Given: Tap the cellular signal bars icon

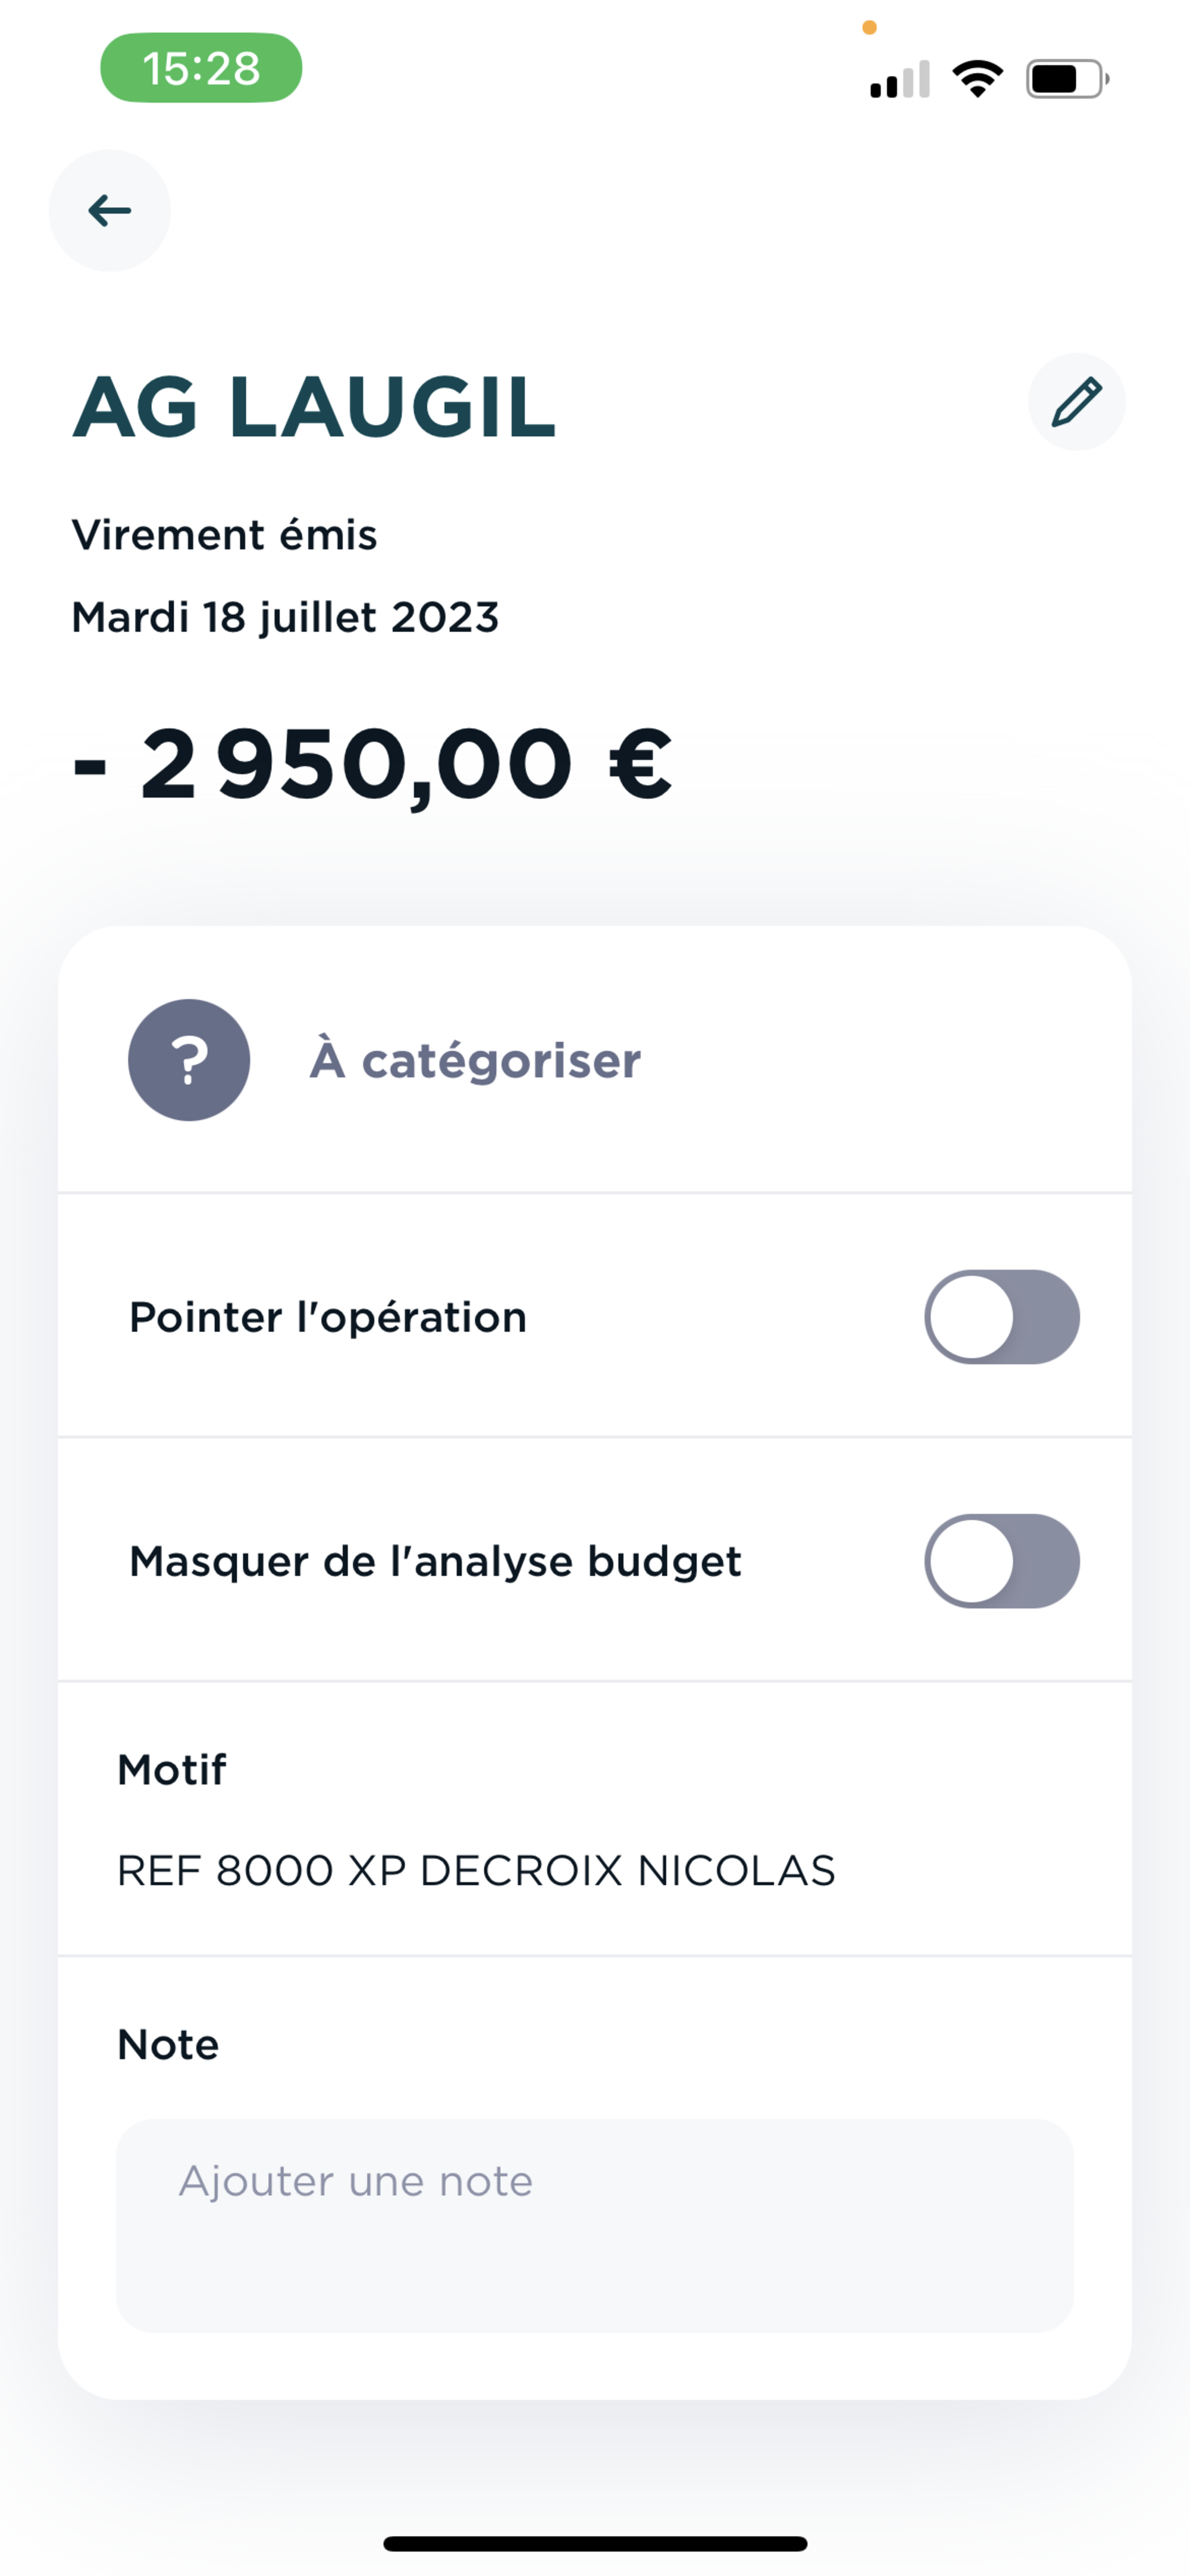Looking at the screenshot, I should pos(900,80).
